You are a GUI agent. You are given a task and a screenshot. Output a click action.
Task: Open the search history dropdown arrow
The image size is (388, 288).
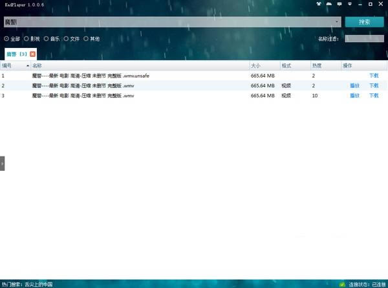pos(337,22)
